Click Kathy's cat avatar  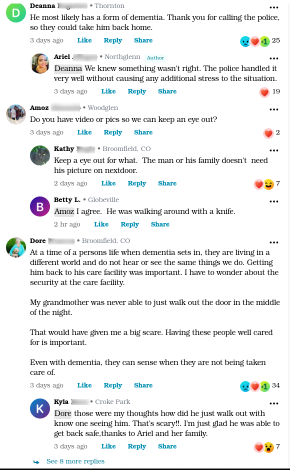coord(40,155)
